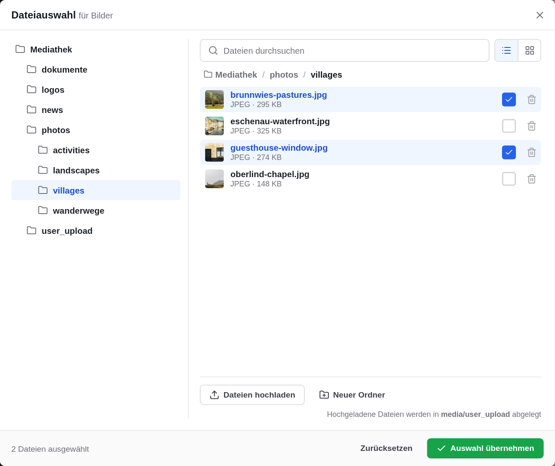Switch to list view layout
This screenshot has width=555, height=466.
click(x=506, y=50)
